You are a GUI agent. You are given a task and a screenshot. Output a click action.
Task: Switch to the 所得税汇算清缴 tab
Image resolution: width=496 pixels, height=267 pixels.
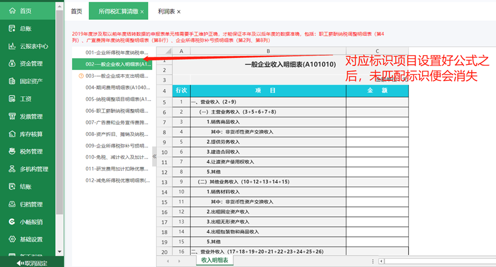point(118,12)
